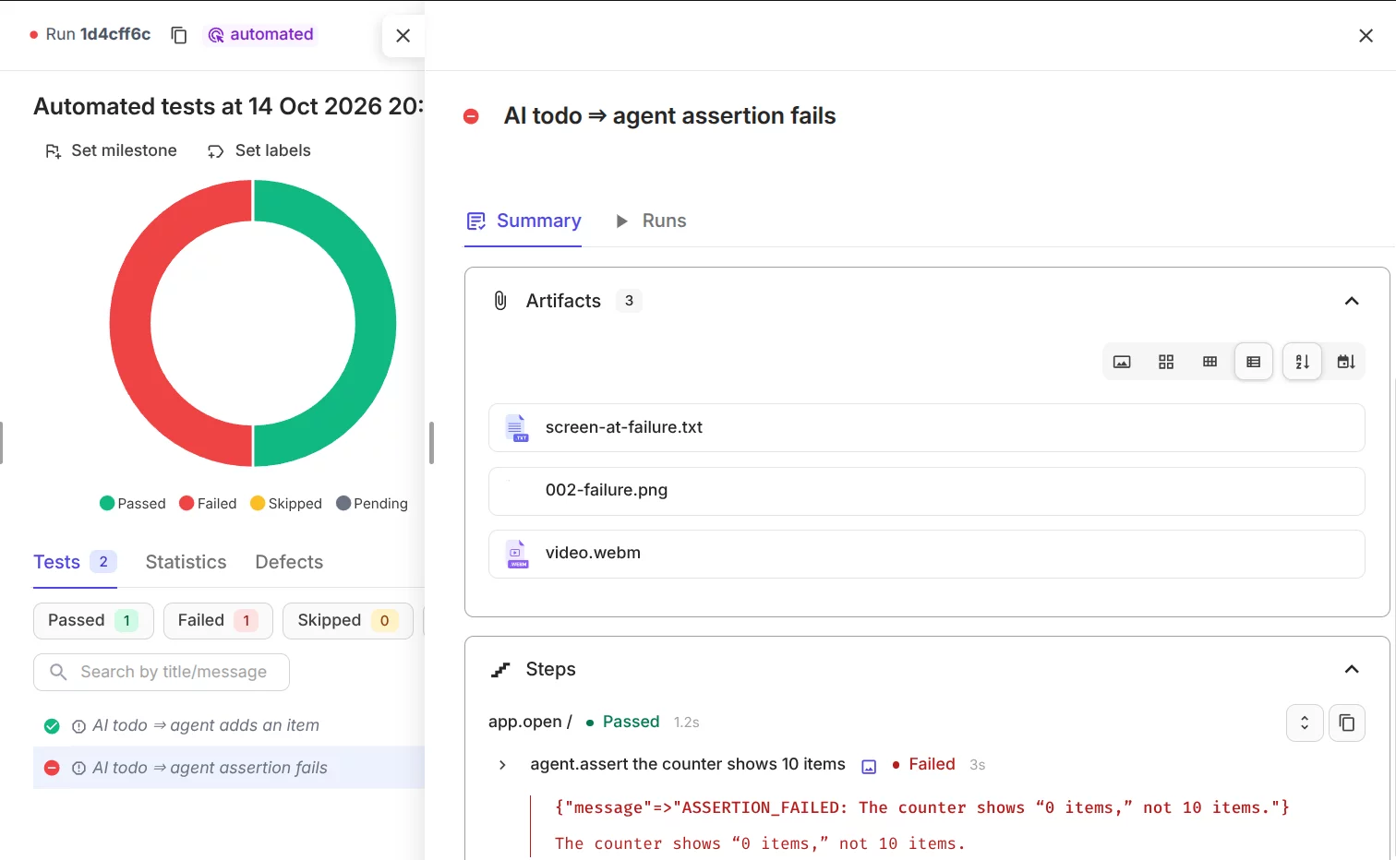
Task: Toggle Passed series in chart legend
Action: click(133, 503)
